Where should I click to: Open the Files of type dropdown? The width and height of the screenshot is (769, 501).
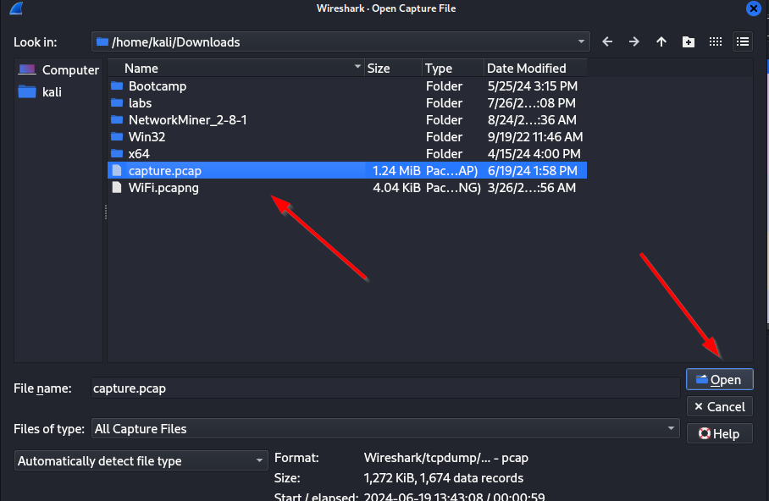(x=385, y=429)
